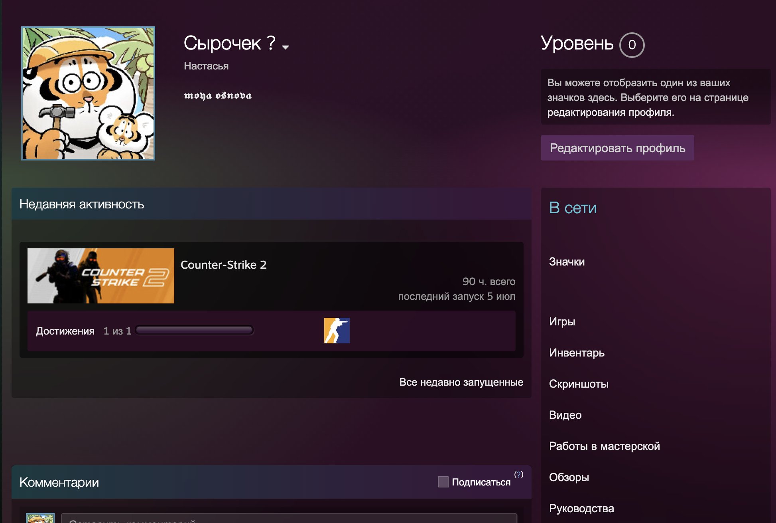
Task: Open the Counter-Strike 2 banner image
Action: coord(101,276)
